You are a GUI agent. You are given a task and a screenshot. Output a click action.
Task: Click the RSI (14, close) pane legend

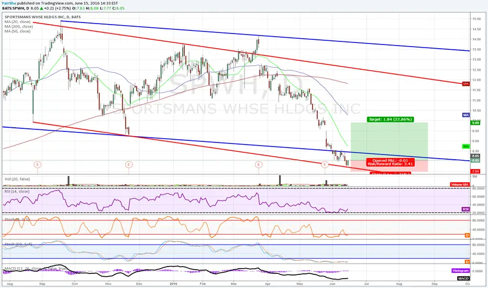coord(17,192)
